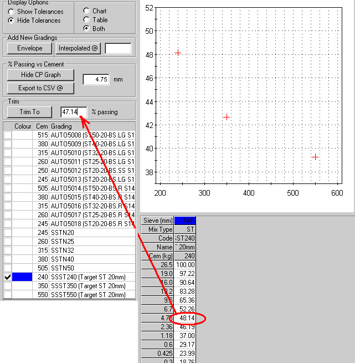Image resolution: width=355 pixels, height=363 pixels.
Task: Click the Trim To button
Action: (29, 112)
